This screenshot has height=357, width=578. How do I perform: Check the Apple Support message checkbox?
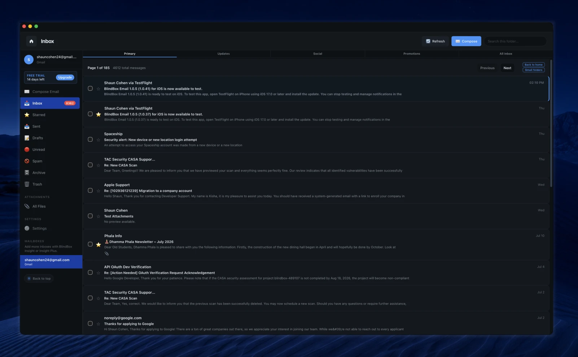coord(90,190)
